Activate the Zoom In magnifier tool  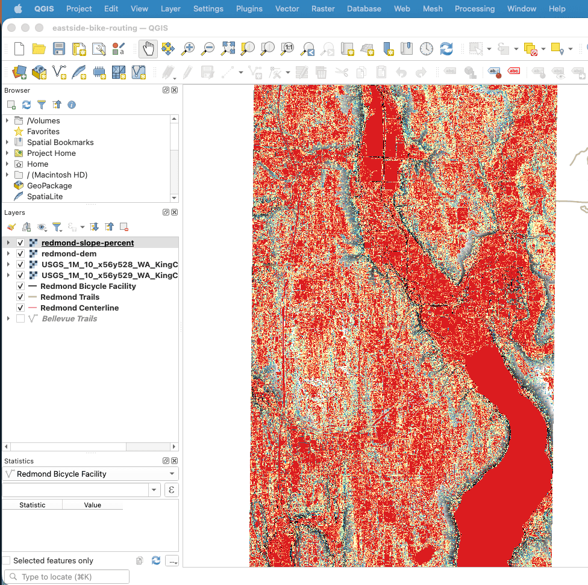tap(188, 49)
